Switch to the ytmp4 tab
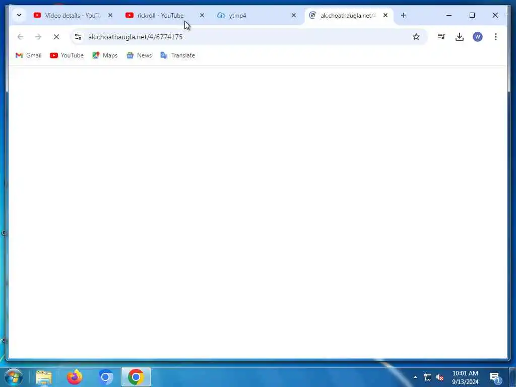The height and width of the screenshot is (387, 516). (253, 16)
